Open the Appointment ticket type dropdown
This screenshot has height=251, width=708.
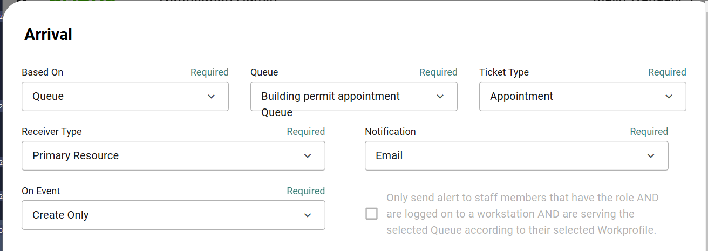(x=572, y=97)
